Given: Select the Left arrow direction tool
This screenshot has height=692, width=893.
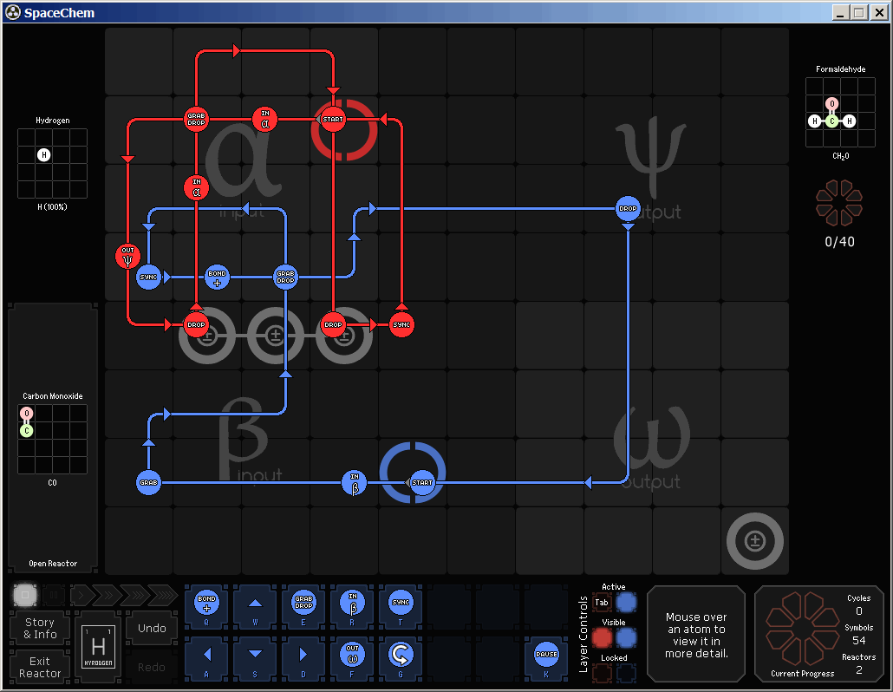Looking at the screenshot, I should point(206,653).
